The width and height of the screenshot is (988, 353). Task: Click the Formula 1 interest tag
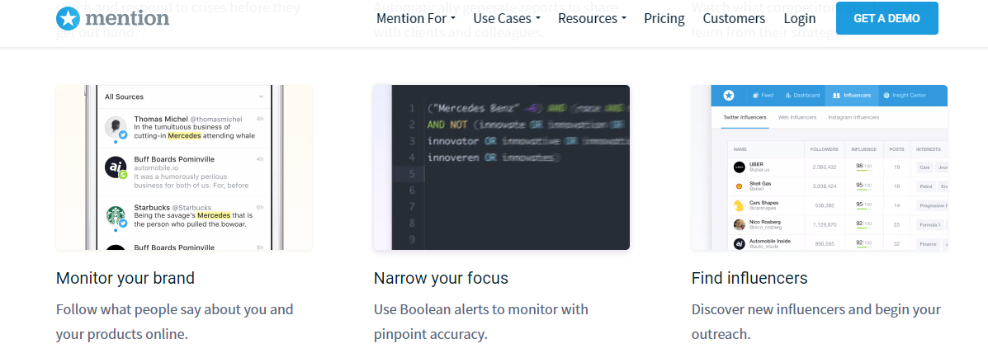pos(930,224)
